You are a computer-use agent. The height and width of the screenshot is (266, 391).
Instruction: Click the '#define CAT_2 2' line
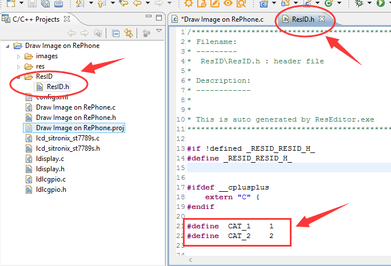pos(230,236)
